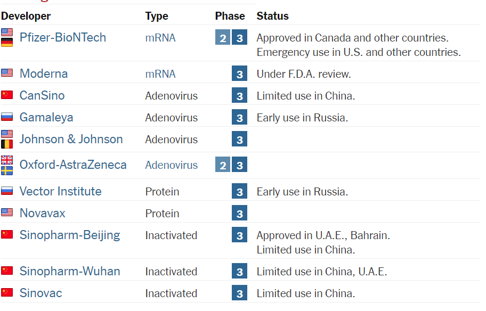
Task: Follow the Johnson & Johnson link
Action: [71, 139]
